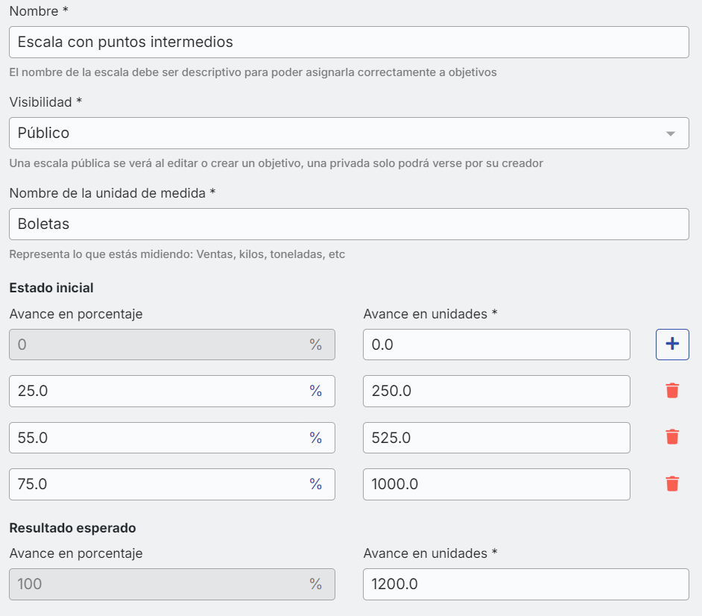
Task: Click the percent symbol in the 75.0 row
Action: (x=316, y=484)
